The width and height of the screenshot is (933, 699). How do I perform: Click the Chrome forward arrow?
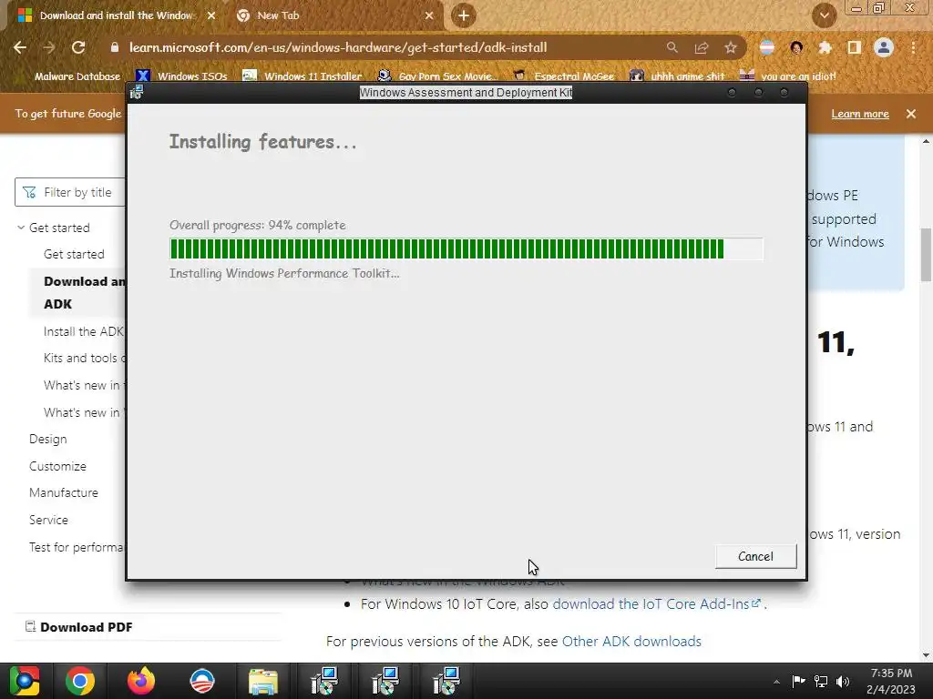(49, 47)
